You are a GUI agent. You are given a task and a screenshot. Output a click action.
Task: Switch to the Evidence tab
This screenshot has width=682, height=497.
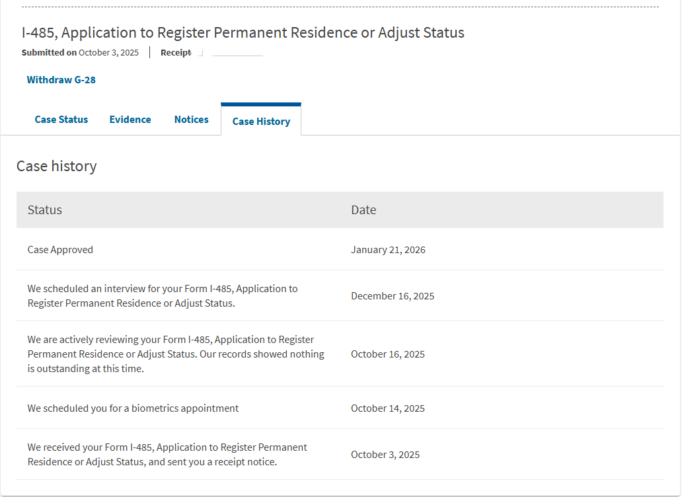[x=130, y=120]
